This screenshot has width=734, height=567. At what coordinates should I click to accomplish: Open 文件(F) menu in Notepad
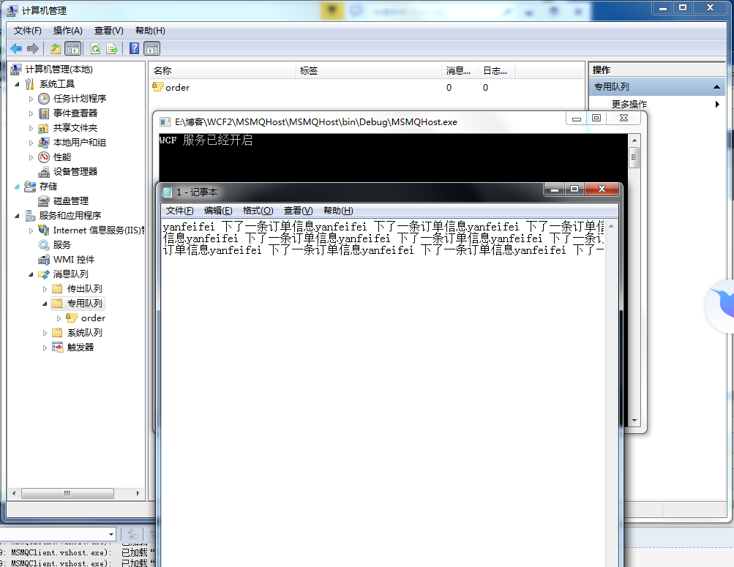(x=180, y=211)
